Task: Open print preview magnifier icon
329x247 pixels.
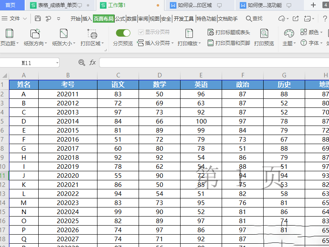Action: click(x=264, y=33)
